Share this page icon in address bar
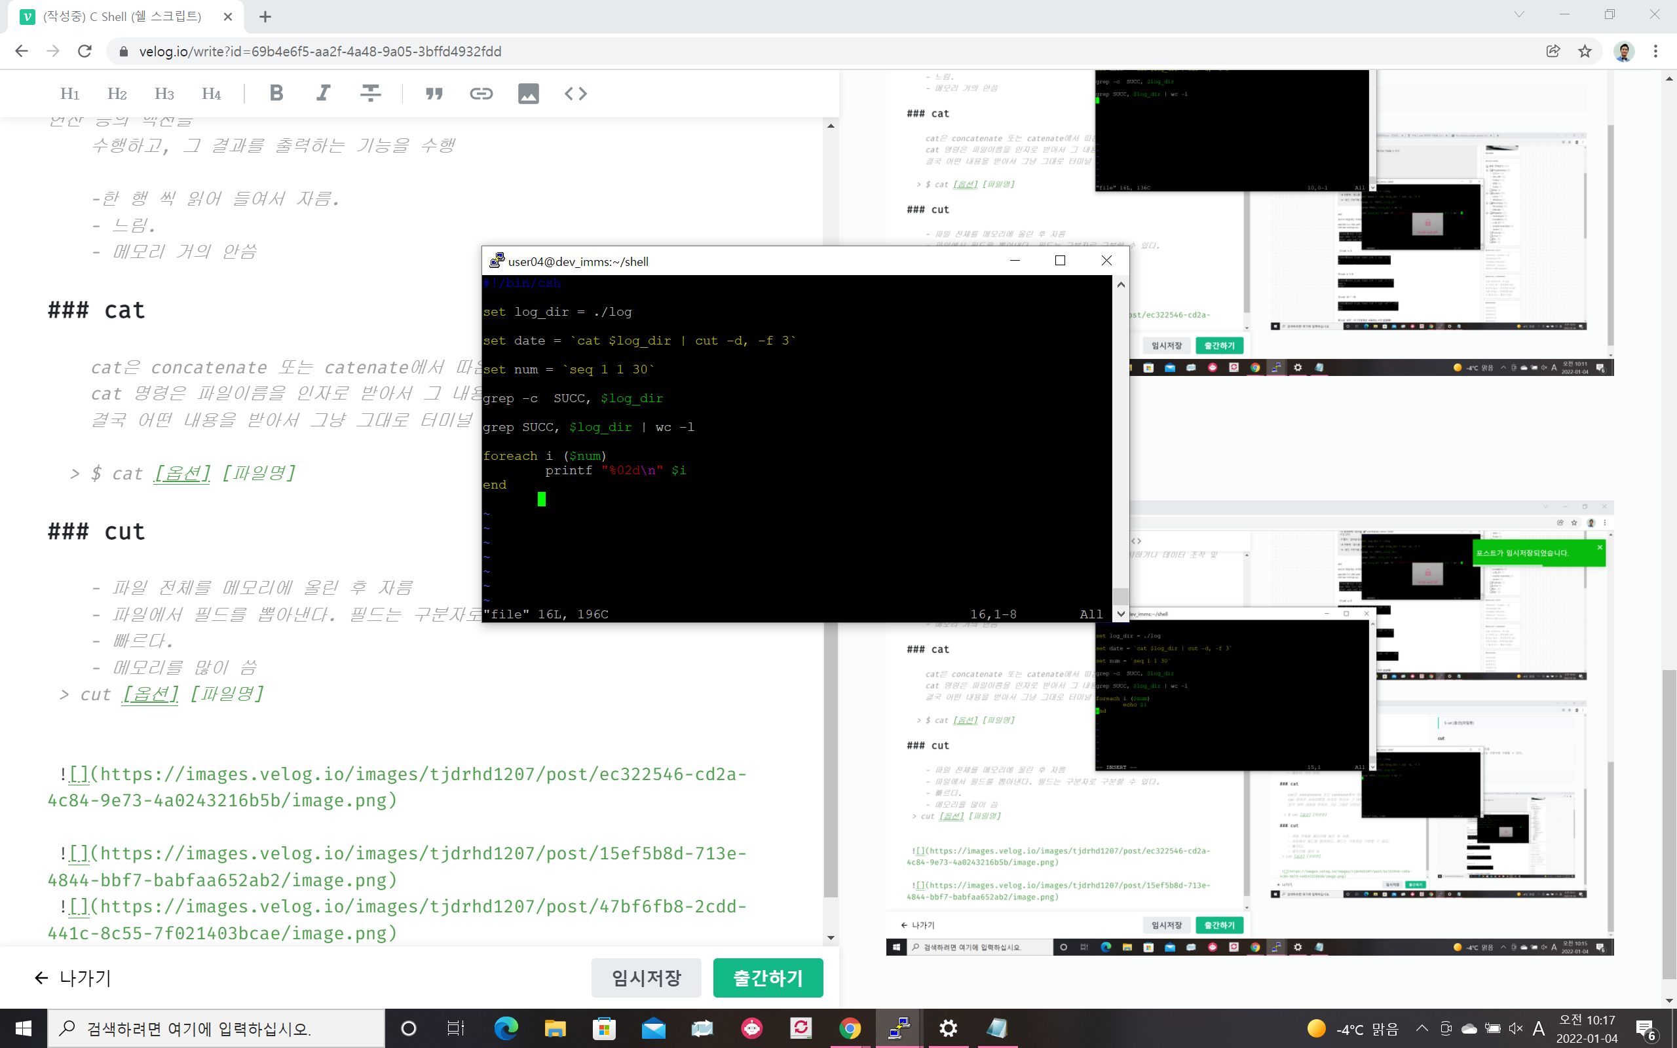Viewport: 1677px width, 1048px height. [x=1553, y=51]
